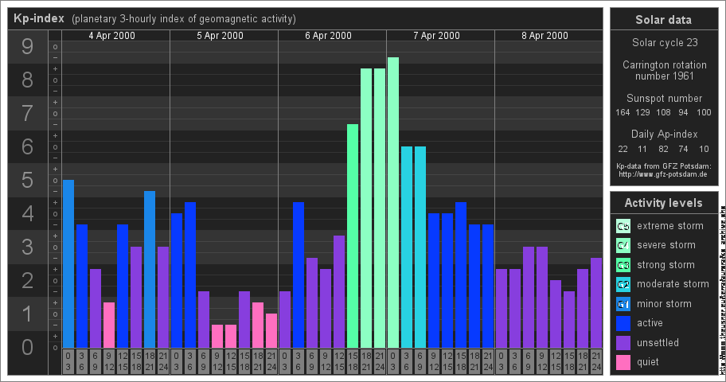
Task: Click the 'Solar data' panel heading
Action: [663, 20]
